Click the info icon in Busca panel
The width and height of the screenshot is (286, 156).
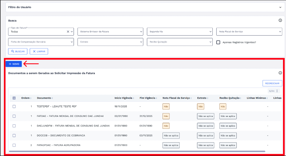[x=280, y=21]
